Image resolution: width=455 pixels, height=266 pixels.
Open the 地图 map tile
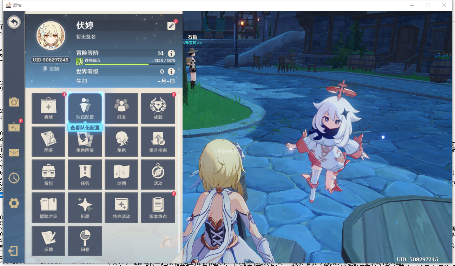point(121,175)
